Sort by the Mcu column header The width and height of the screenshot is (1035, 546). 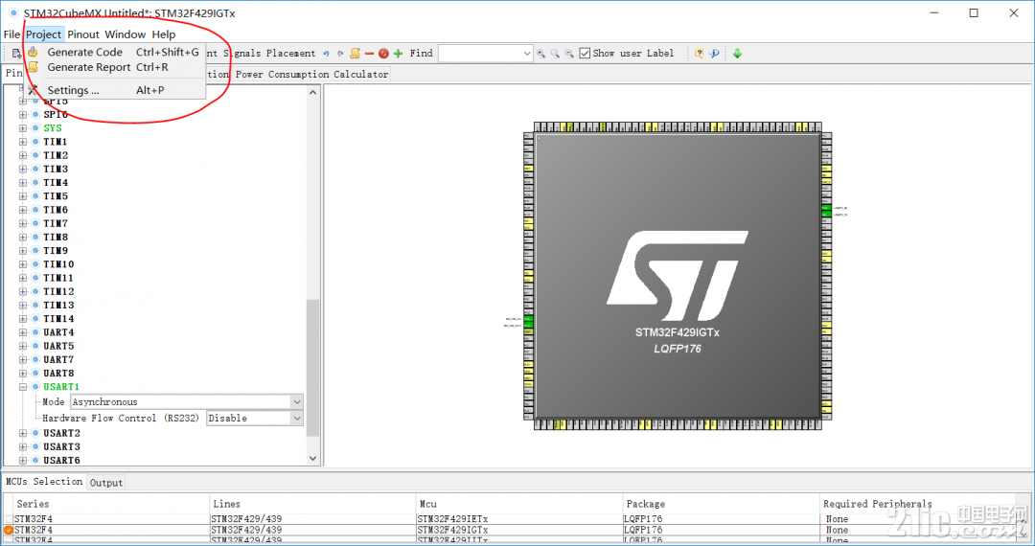point(518,504)
